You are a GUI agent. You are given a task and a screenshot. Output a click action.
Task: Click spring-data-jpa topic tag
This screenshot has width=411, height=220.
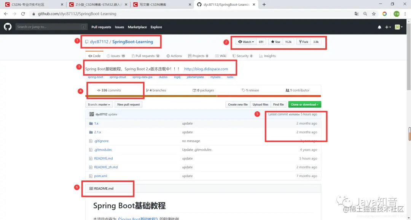(142, 77)
